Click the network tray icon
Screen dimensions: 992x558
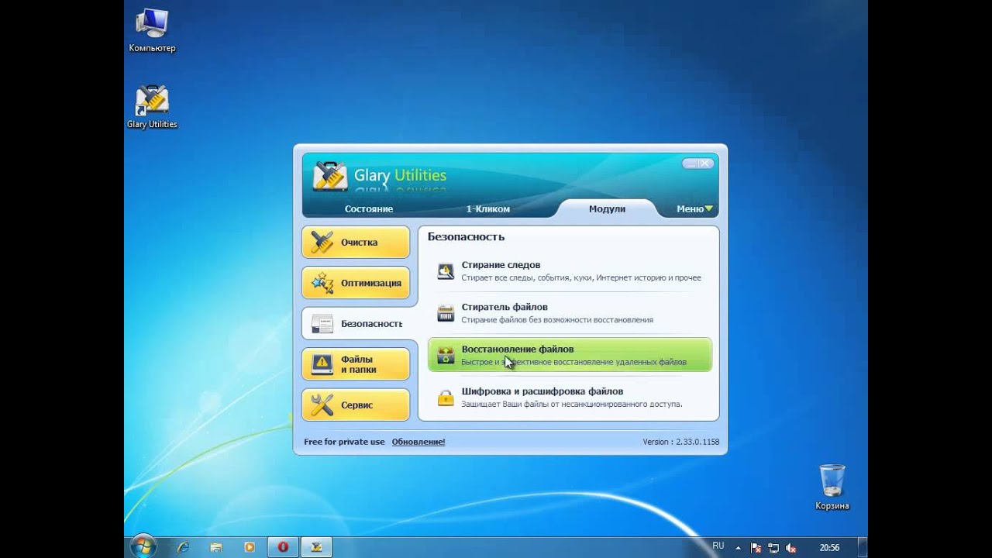tap(773, 548)
